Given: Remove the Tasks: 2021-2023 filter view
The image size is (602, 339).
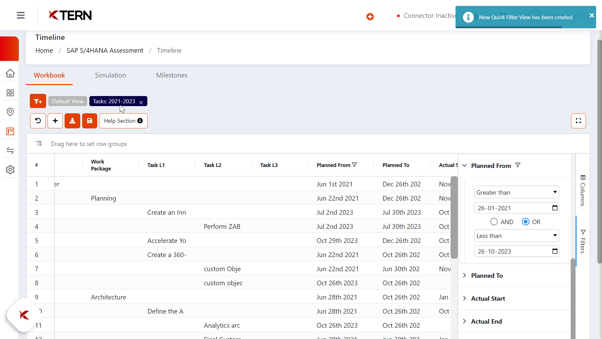Looking at the screenshot, I should pos(141,102).
